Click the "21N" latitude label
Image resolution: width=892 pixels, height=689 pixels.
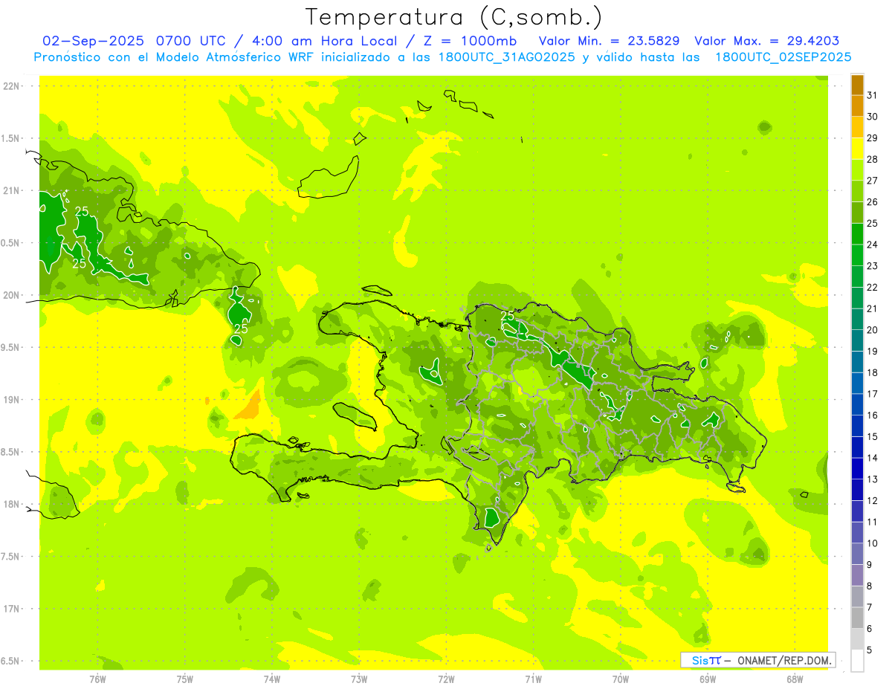(11, 190)
